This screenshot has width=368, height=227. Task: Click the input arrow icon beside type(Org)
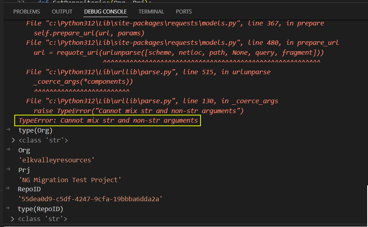coord(9,130)
